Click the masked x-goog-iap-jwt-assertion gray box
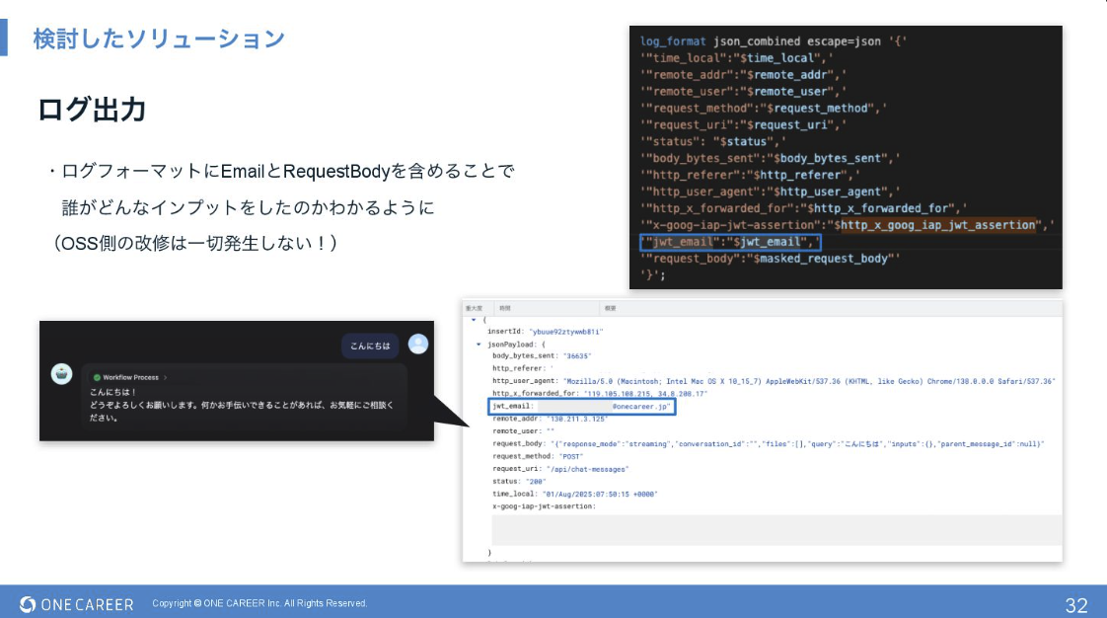1107x618 pixels. pos(775,529)
